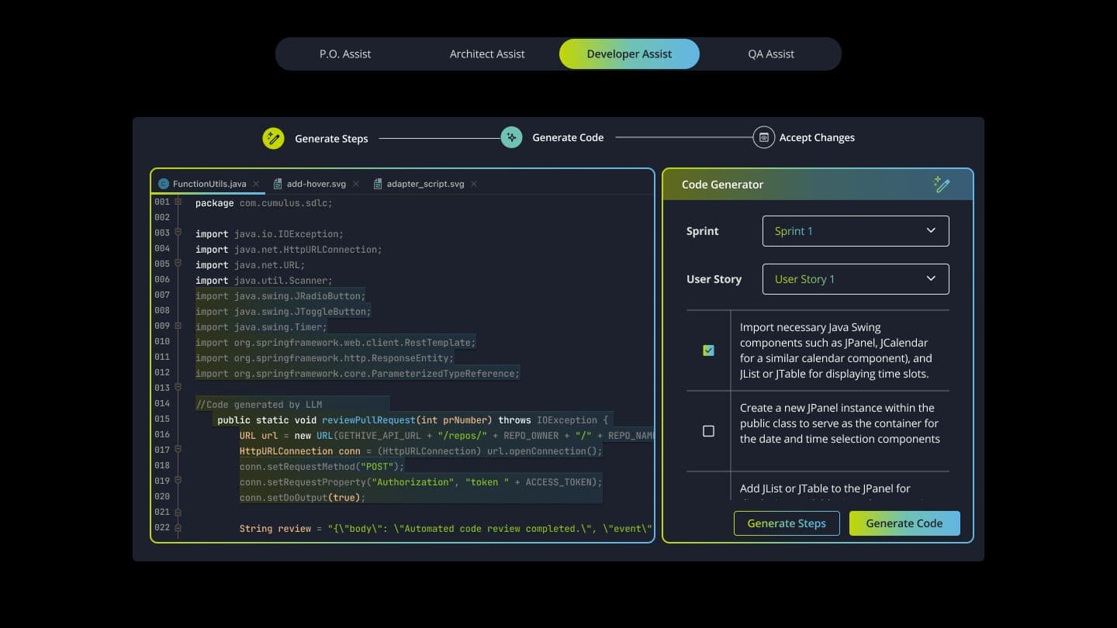The height and width of the screenshot is (628, 1117).
Task: Toggle the fold marker at line 021
Action: (x=178, y=512)
